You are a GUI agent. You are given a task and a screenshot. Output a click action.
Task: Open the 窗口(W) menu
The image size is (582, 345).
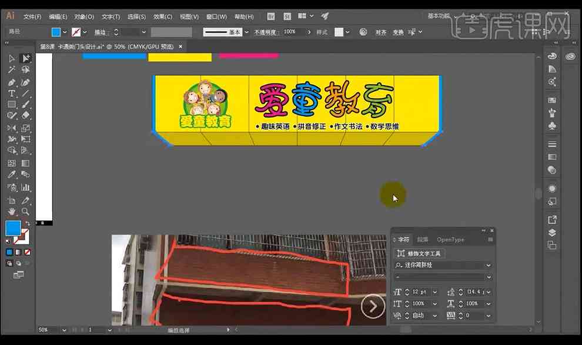tap(216, 16)
